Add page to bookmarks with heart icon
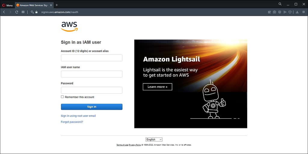The image size is (308, 154). (290, 12)
